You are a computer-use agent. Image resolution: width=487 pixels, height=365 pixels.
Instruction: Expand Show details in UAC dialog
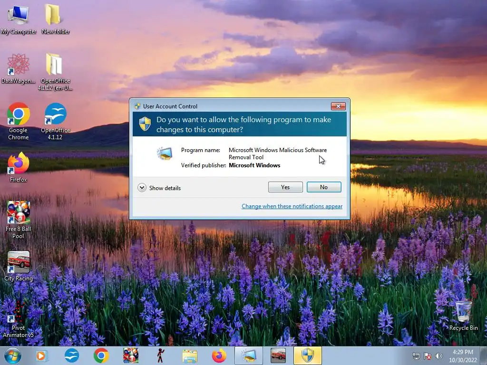(159, 188)
